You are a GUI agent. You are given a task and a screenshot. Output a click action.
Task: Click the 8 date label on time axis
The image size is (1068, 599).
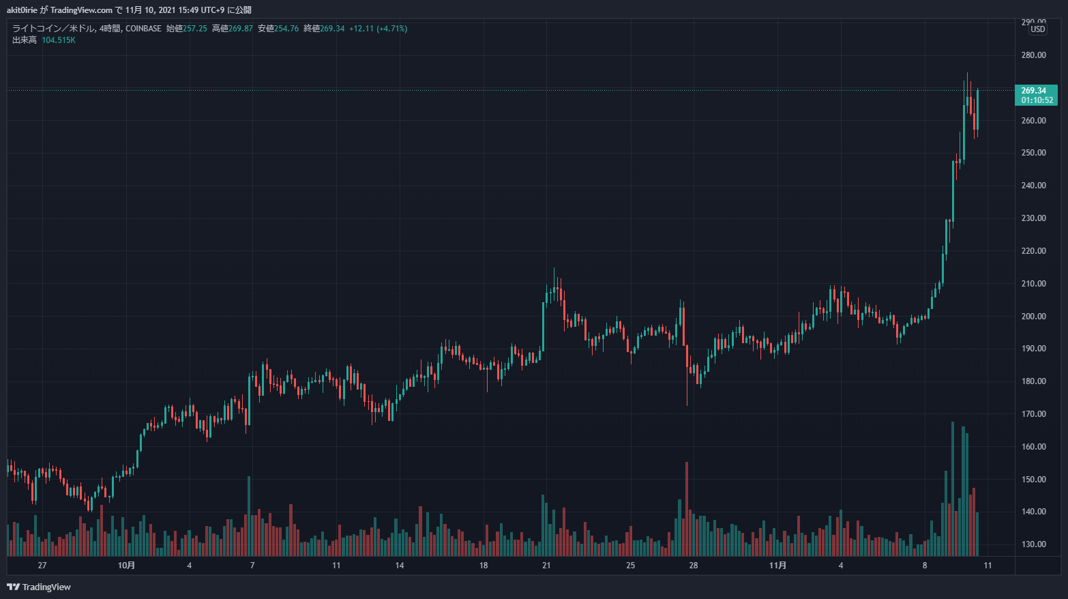(x=925, y=566)
